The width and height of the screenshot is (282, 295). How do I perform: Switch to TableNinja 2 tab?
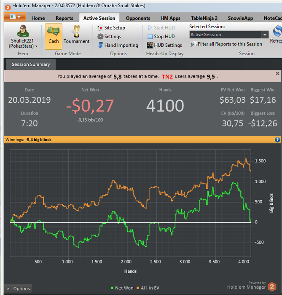204,18
